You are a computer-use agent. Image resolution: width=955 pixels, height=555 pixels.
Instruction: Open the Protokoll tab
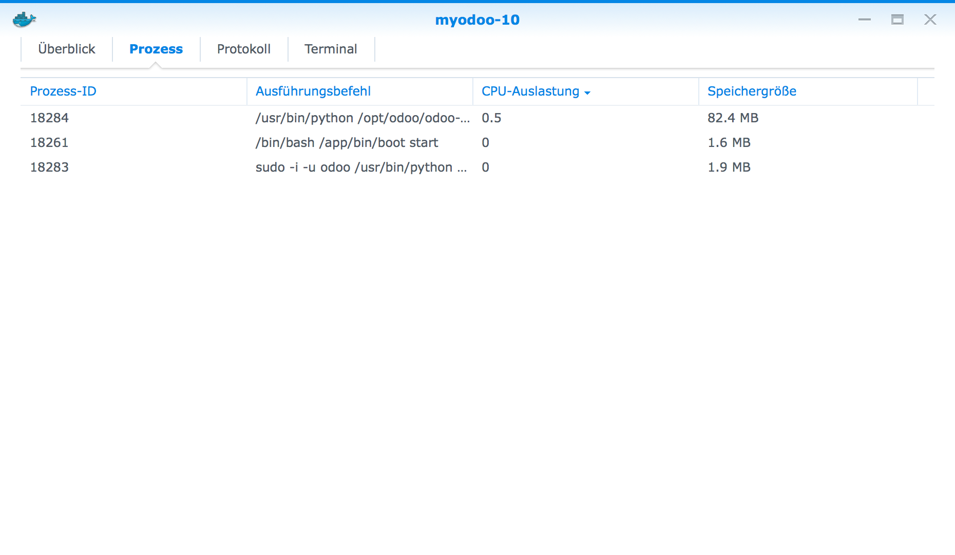click(244, 49)
